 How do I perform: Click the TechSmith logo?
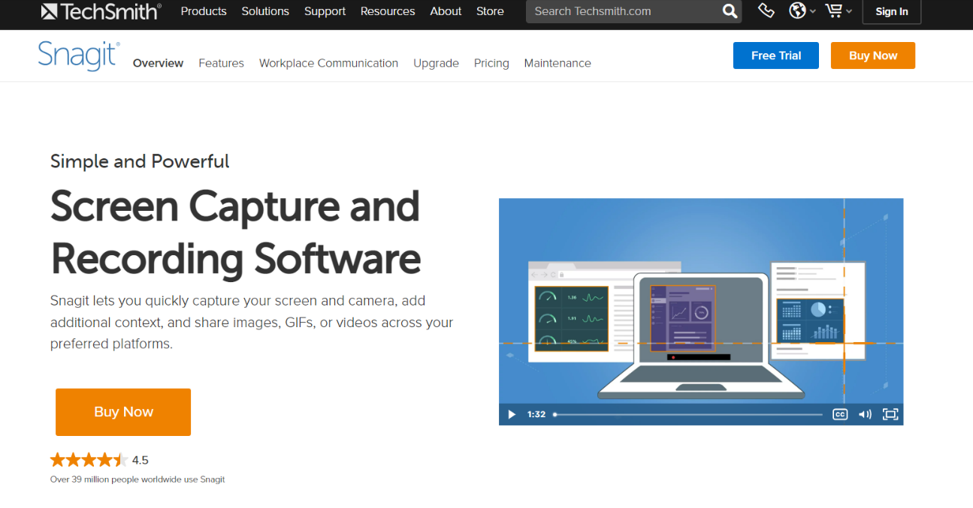click(101, 11)
